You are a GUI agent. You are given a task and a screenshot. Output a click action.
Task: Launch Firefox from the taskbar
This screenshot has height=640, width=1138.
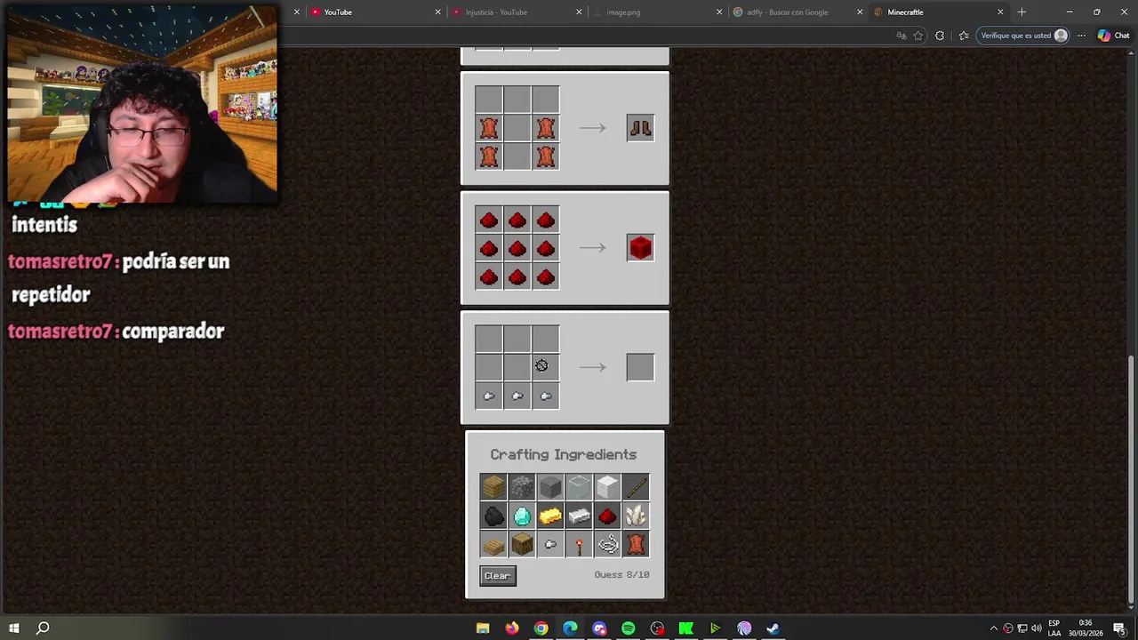(x=512, y=628)
